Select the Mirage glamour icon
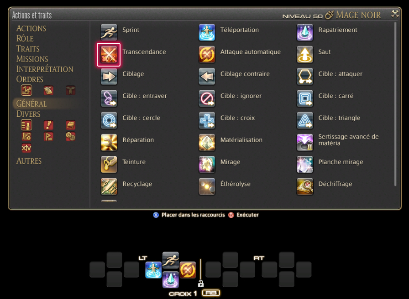The width and height of the screenshot is (409, 299). tap(207, 165)
